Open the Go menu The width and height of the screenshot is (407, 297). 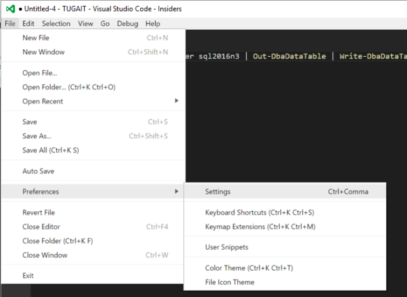tap(105, 24)
